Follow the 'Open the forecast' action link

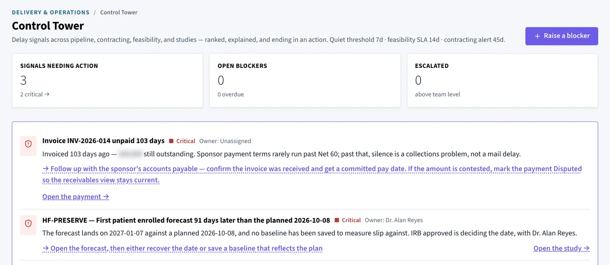[x=183, y=248]
